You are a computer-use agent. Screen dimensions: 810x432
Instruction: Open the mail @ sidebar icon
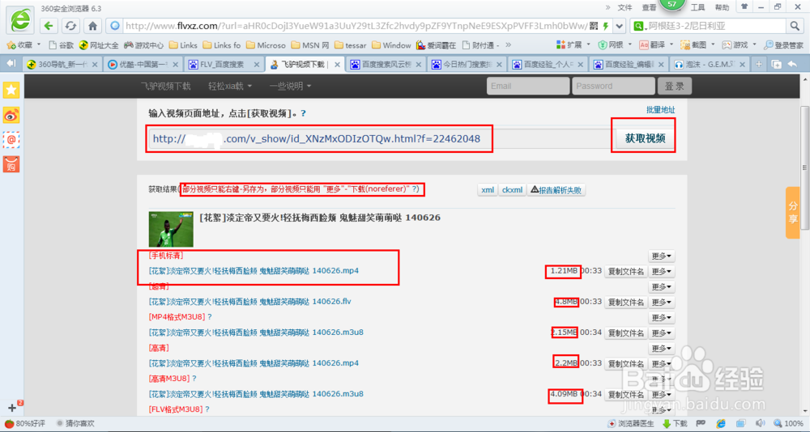pos(11,139)
